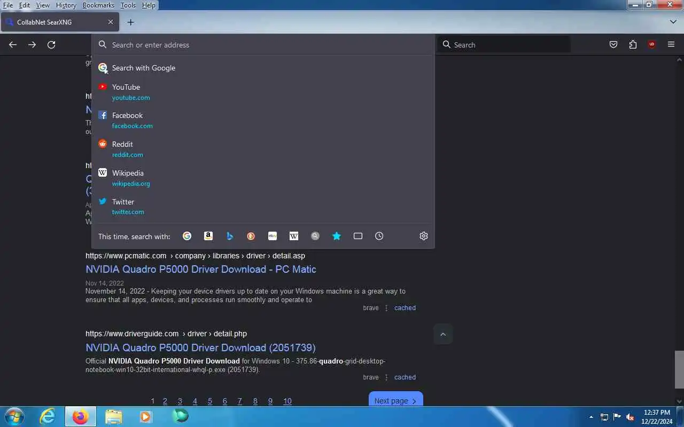Open the muted volume tray icon
Screen dimensions: 684x427
pyautogui.click(x=630, y=417)
